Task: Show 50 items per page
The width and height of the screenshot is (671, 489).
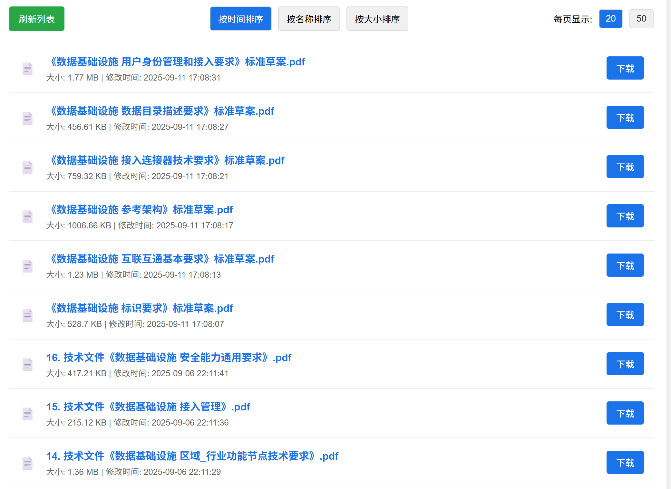Action: pyautogui.click(x=641, y=19)
